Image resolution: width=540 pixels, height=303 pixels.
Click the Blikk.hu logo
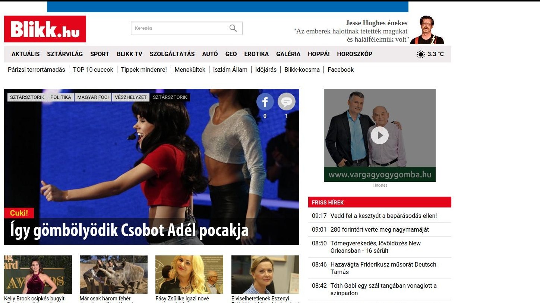pyautogui.click(x=45, y=29)
